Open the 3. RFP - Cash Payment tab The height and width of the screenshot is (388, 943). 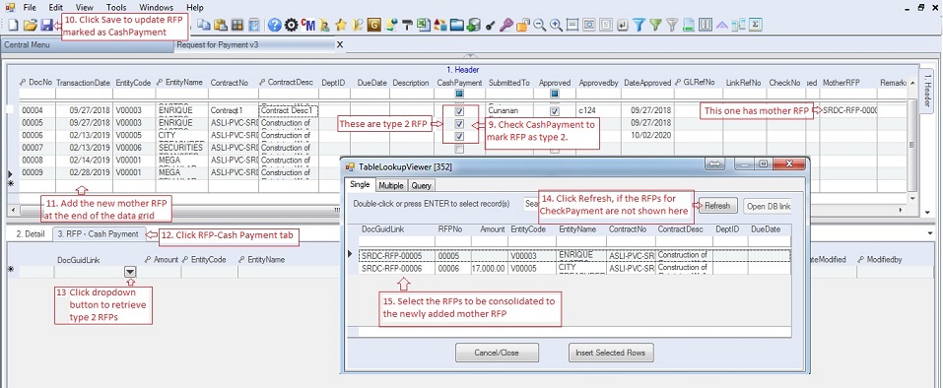pos(98,234)
